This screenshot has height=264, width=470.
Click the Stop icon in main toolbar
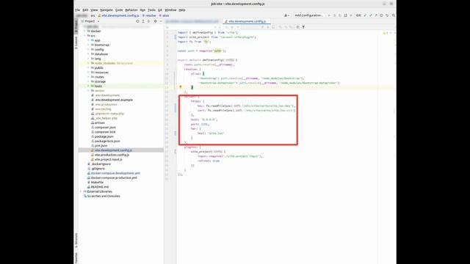(x=351, y=15)
